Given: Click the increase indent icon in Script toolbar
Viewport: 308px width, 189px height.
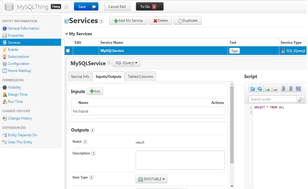Looking at the screenshot, I should click(291, 88).
